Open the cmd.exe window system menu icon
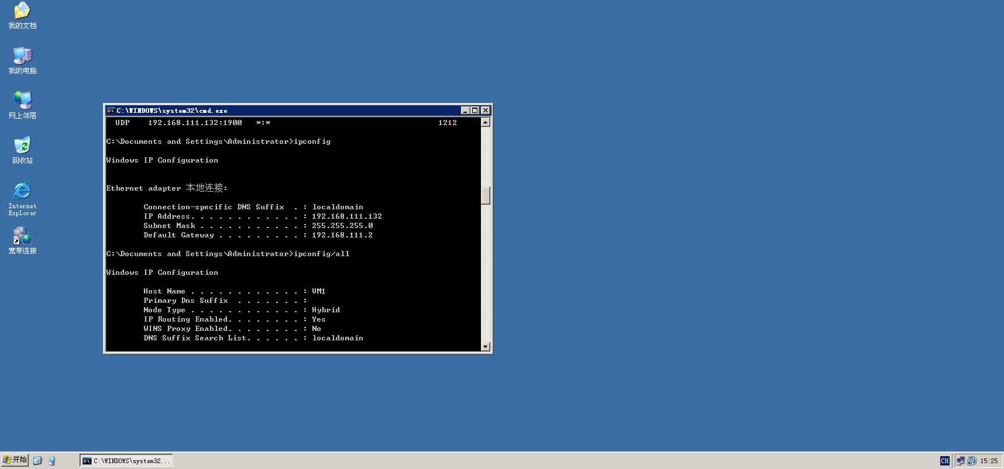The height and width of the screenshot is (469, 1004). coord(111,111)
